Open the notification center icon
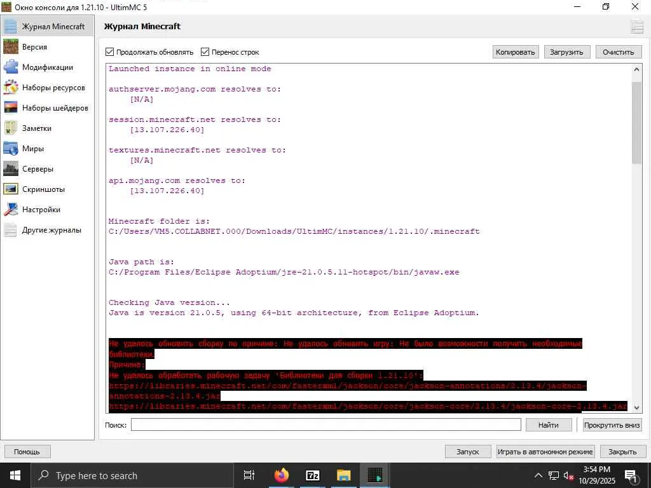Viewport: 651px width, 488px height. click(x=631, y=477)
